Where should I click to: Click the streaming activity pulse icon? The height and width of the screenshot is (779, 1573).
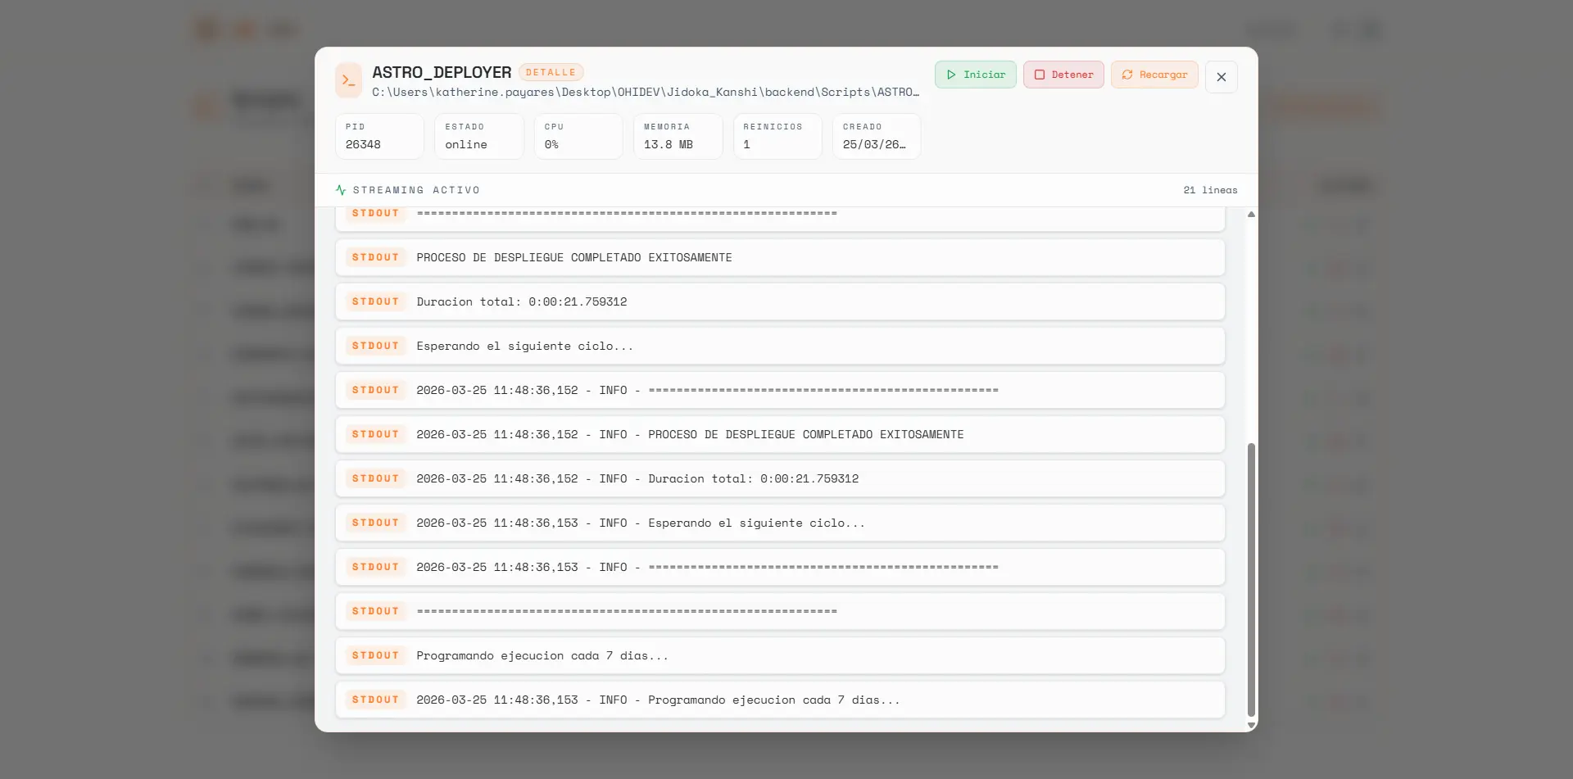pyautogui.click(x=341, y=190)
